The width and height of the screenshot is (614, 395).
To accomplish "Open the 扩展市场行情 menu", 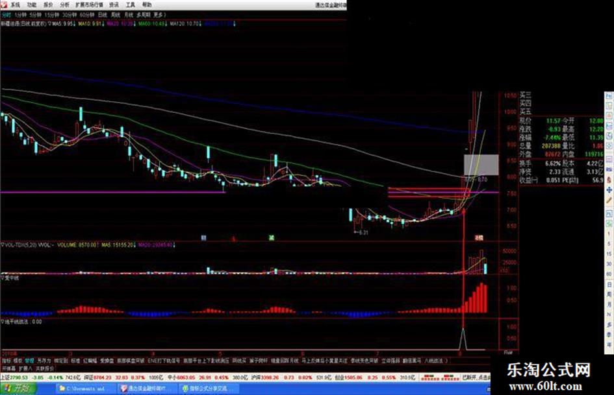I will (89, 5).
